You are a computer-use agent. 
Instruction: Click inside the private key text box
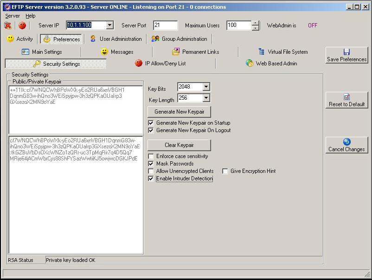pyautogui.click(x=76, y=195)
